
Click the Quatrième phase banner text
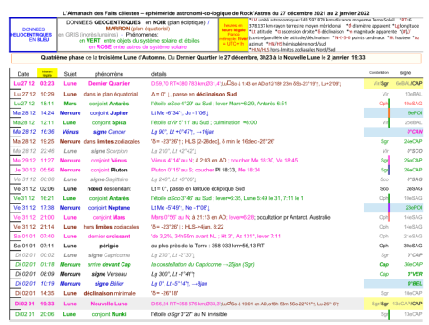point(203,58)
